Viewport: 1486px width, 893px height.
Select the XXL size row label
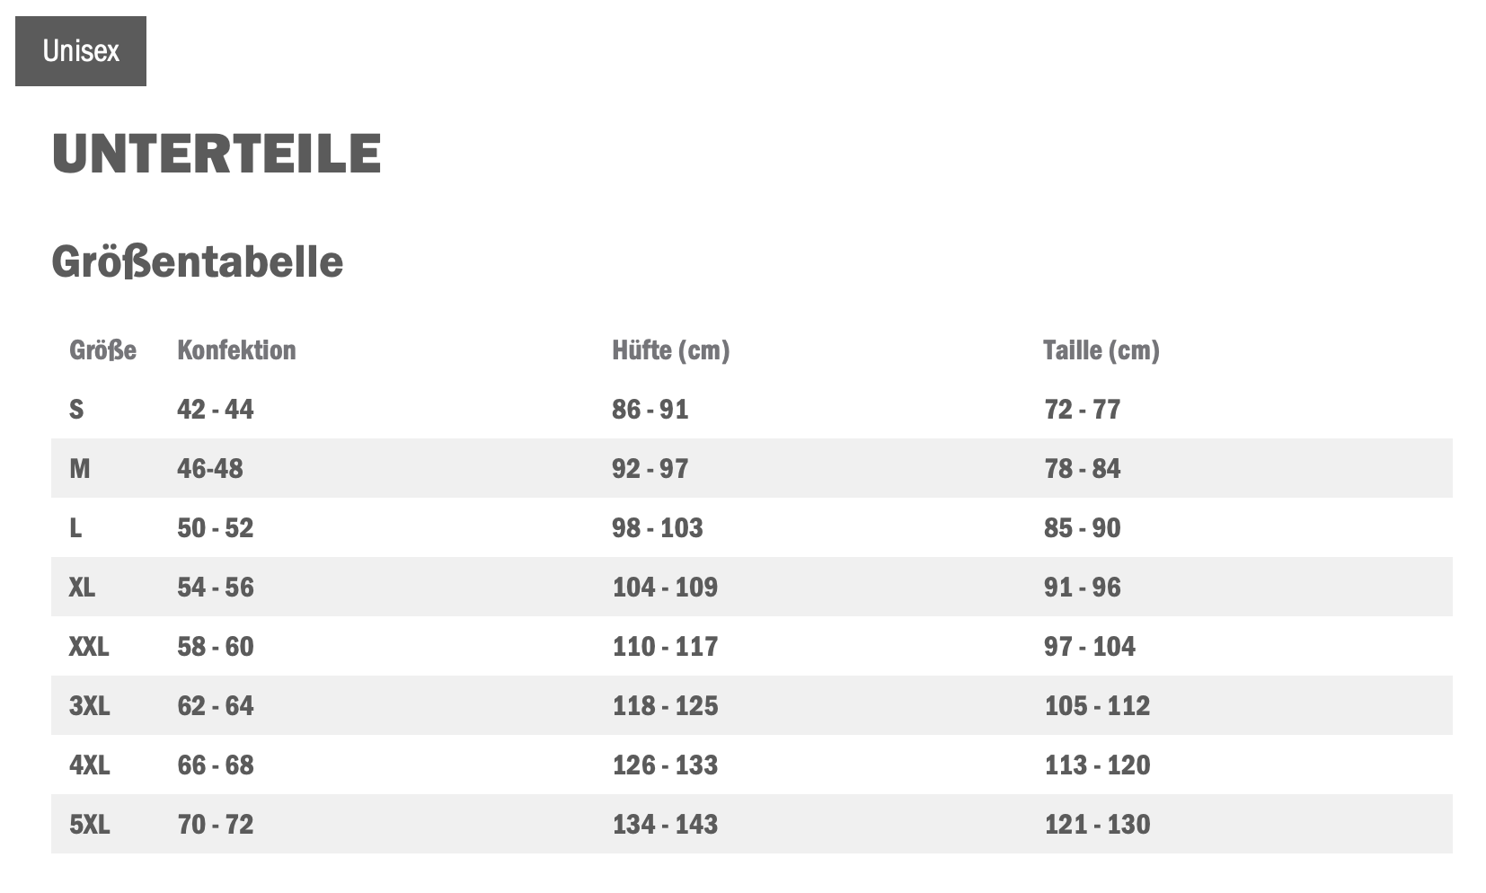[x=89, y=647]
